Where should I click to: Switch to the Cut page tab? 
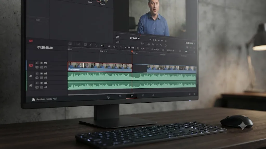pyautogui.click(x=120, y=96)
